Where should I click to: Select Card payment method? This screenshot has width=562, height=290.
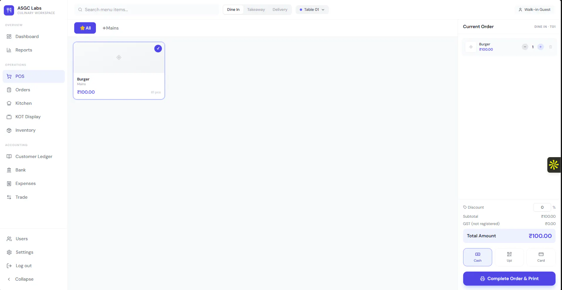coord(541,257)
